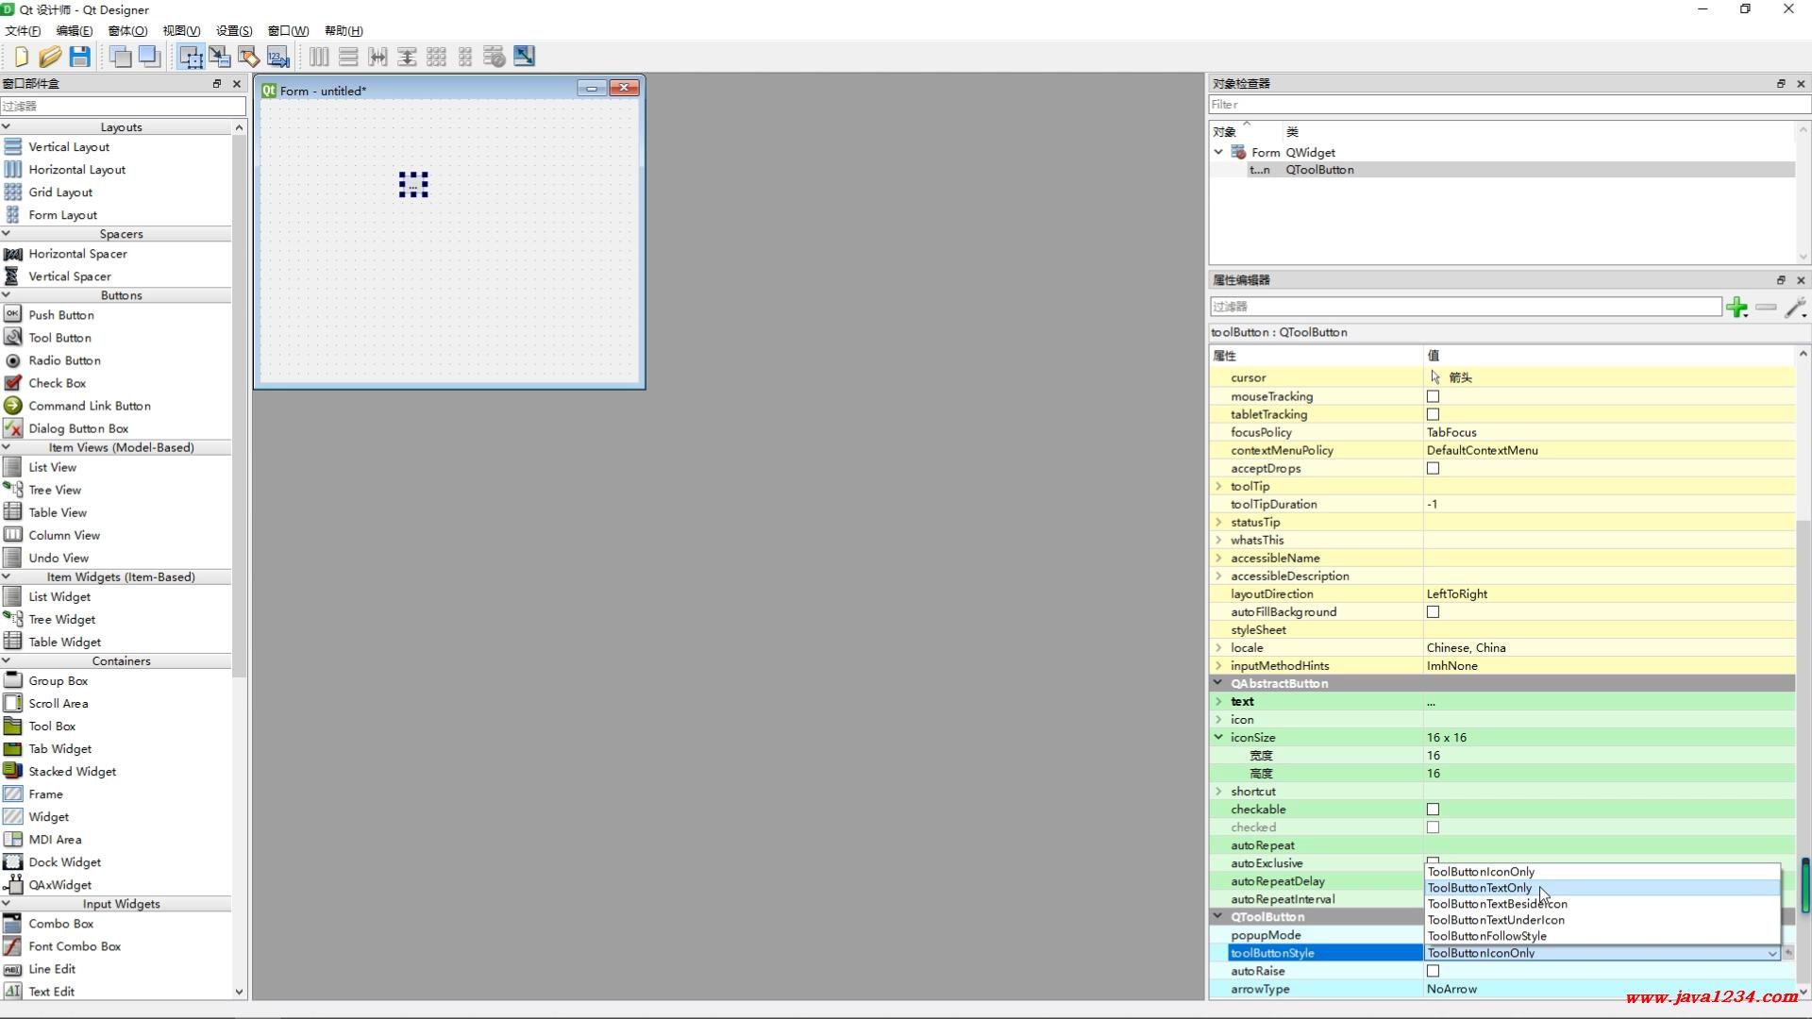Click green plus add property icon

tap(1736, 307)
